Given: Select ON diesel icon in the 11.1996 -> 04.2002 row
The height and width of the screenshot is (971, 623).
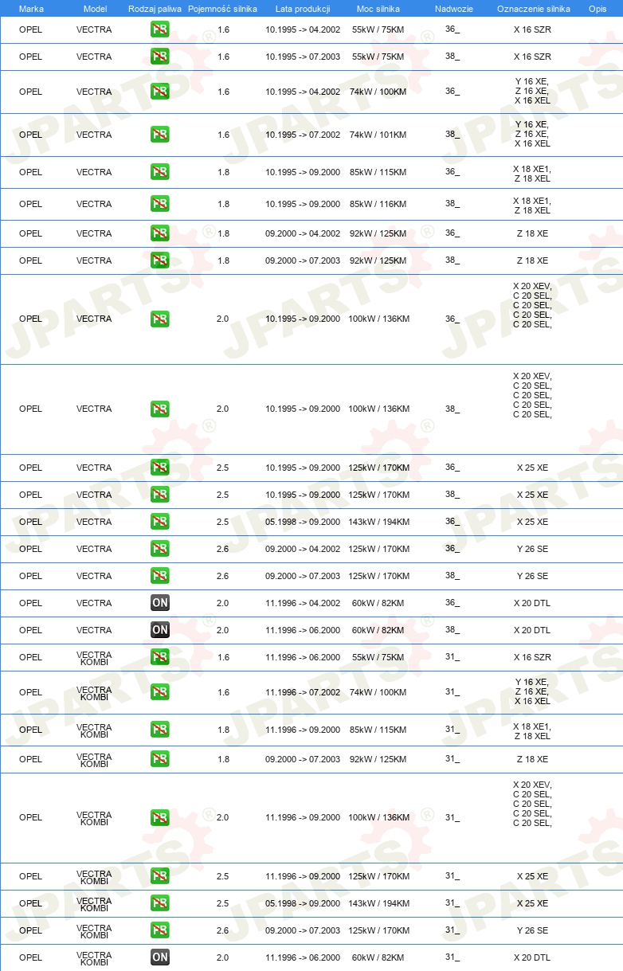Looking at the screenshot, I should (x=159, y=603).
